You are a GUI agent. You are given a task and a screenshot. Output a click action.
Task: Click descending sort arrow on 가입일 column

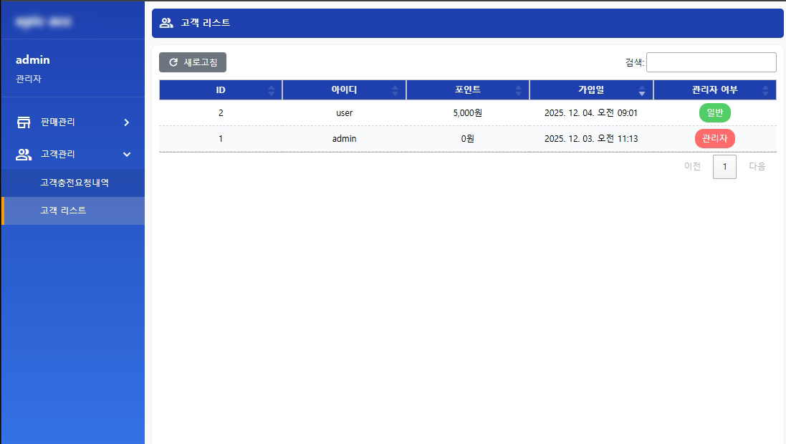pos(642,94)
